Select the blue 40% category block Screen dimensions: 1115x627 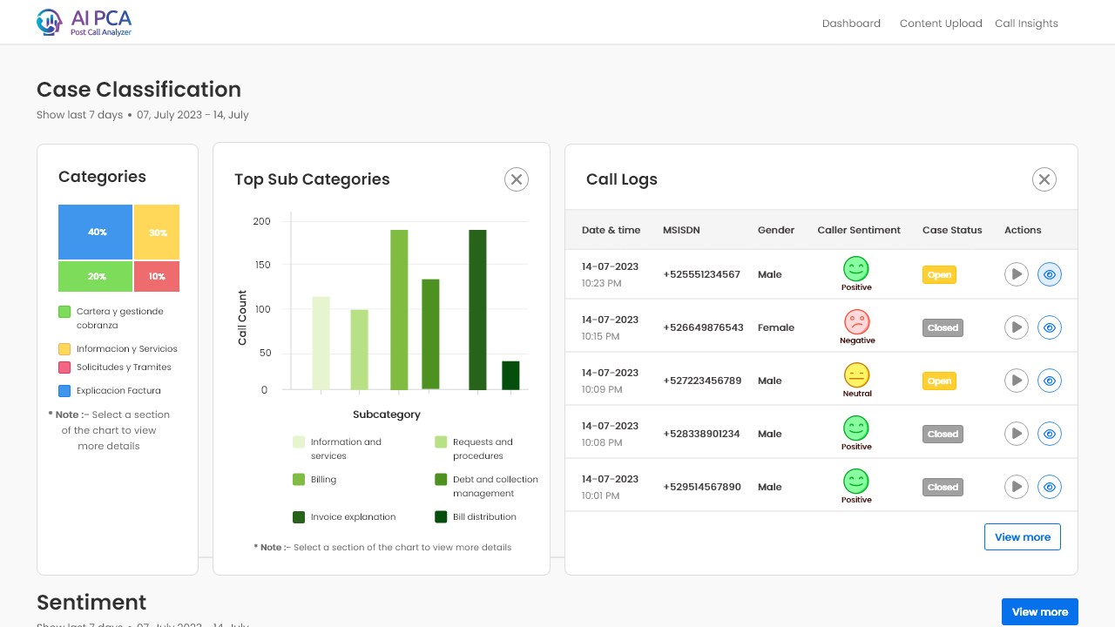(x=96, y=232)
